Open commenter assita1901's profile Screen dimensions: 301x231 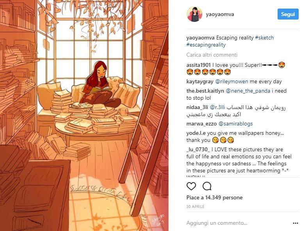click(198, 65)
